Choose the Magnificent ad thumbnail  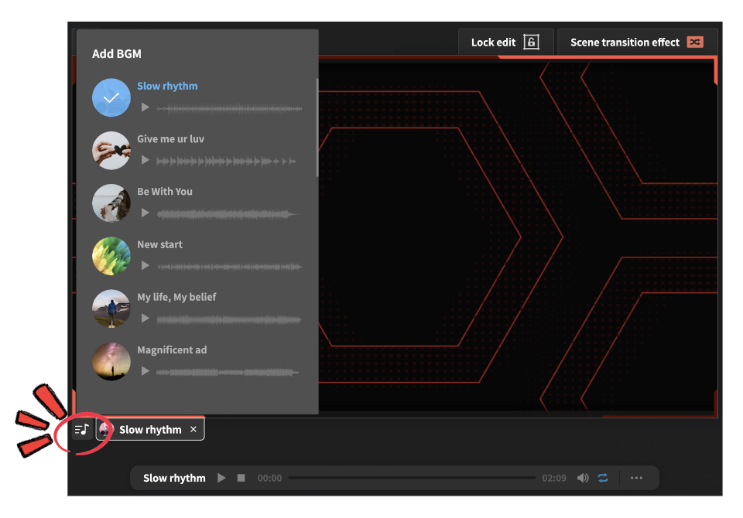(111, 362)
